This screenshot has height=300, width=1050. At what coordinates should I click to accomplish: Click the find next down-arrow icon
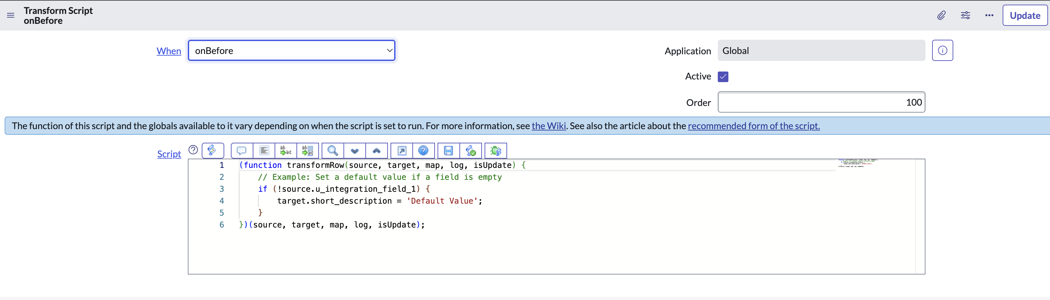355,151
